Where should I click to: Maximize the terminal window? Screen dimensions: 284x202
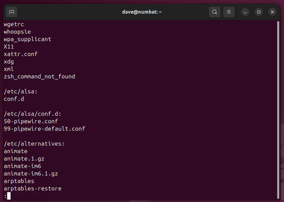[x=259, y=12]
